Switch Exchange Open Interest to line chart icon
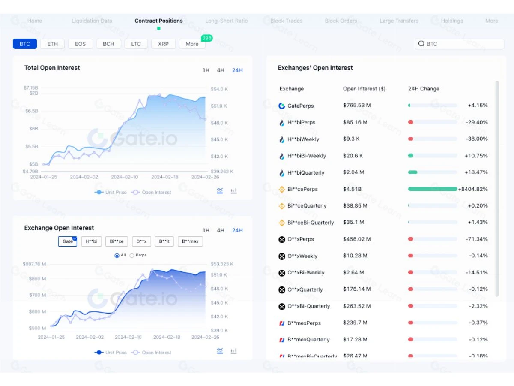This screenshot has width=514, height=386. (220, 351)
